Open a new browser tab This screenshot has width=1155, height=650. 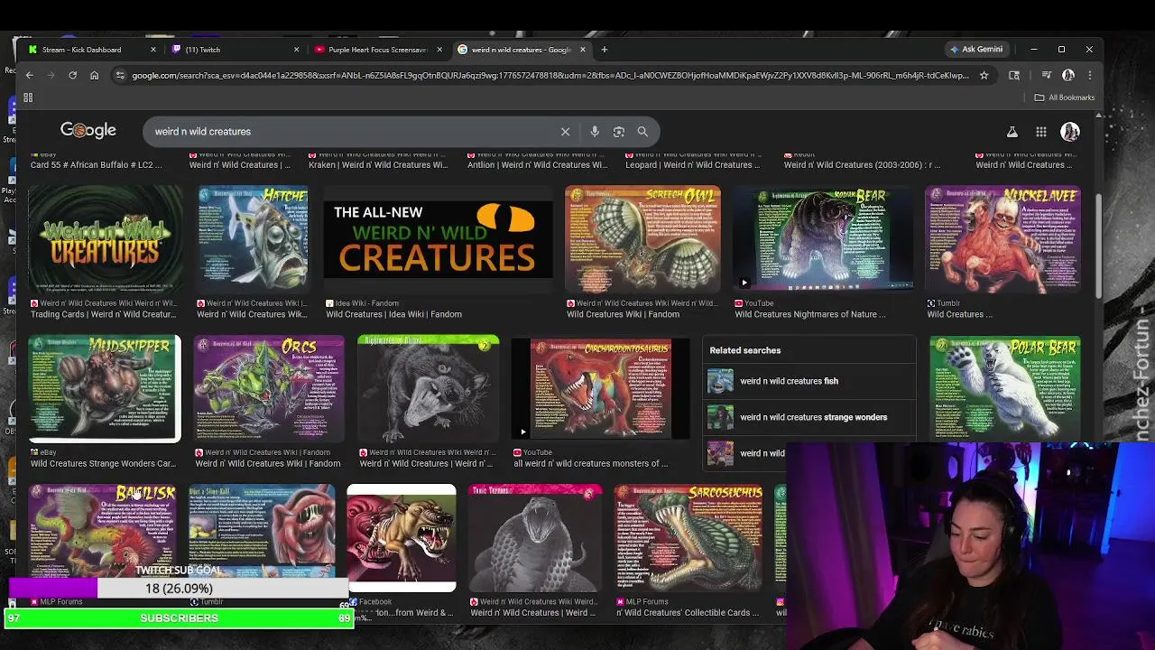pos(605,50)
